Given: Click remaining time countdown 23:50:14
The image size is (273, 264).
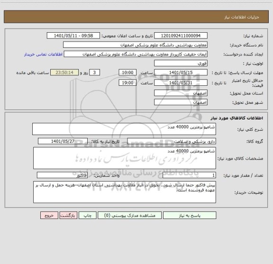Looking at the screenshot, I should coord(64,73).
